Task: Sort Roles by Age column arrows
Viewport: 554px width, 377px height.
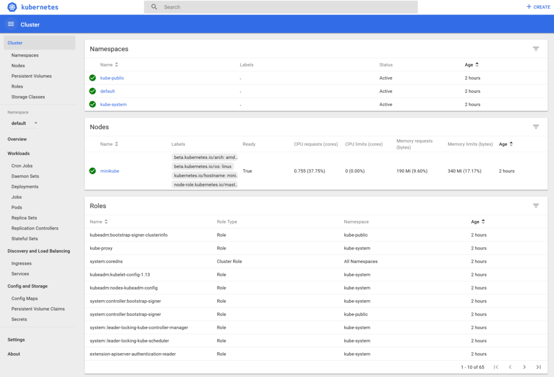Action: pos(483,222)
